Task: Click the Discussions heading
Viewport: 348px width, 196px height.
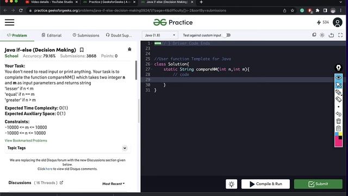Action: [x=20, y=183]
